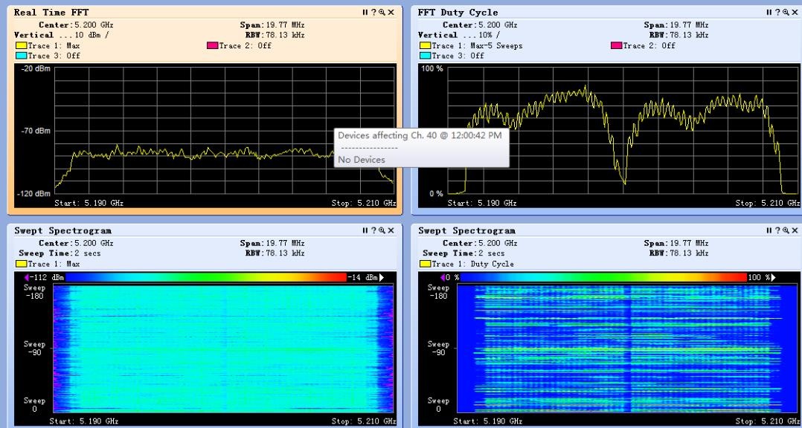Viewport: 802px width, 428px height.
Task: Open help for FFT Duty Cycle panel
Action: click(x=778, y=13)
